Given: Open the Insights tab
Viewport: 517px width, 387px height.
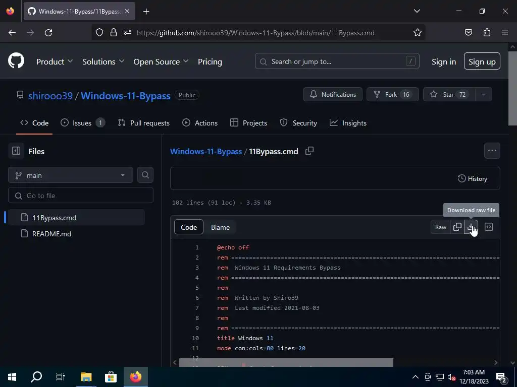Looking at the screenshot, I should (348, 123).
